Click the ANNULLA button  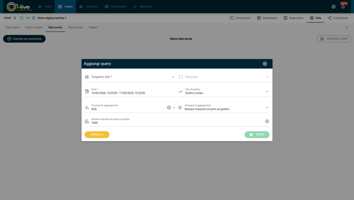click(x=97, y=135)
